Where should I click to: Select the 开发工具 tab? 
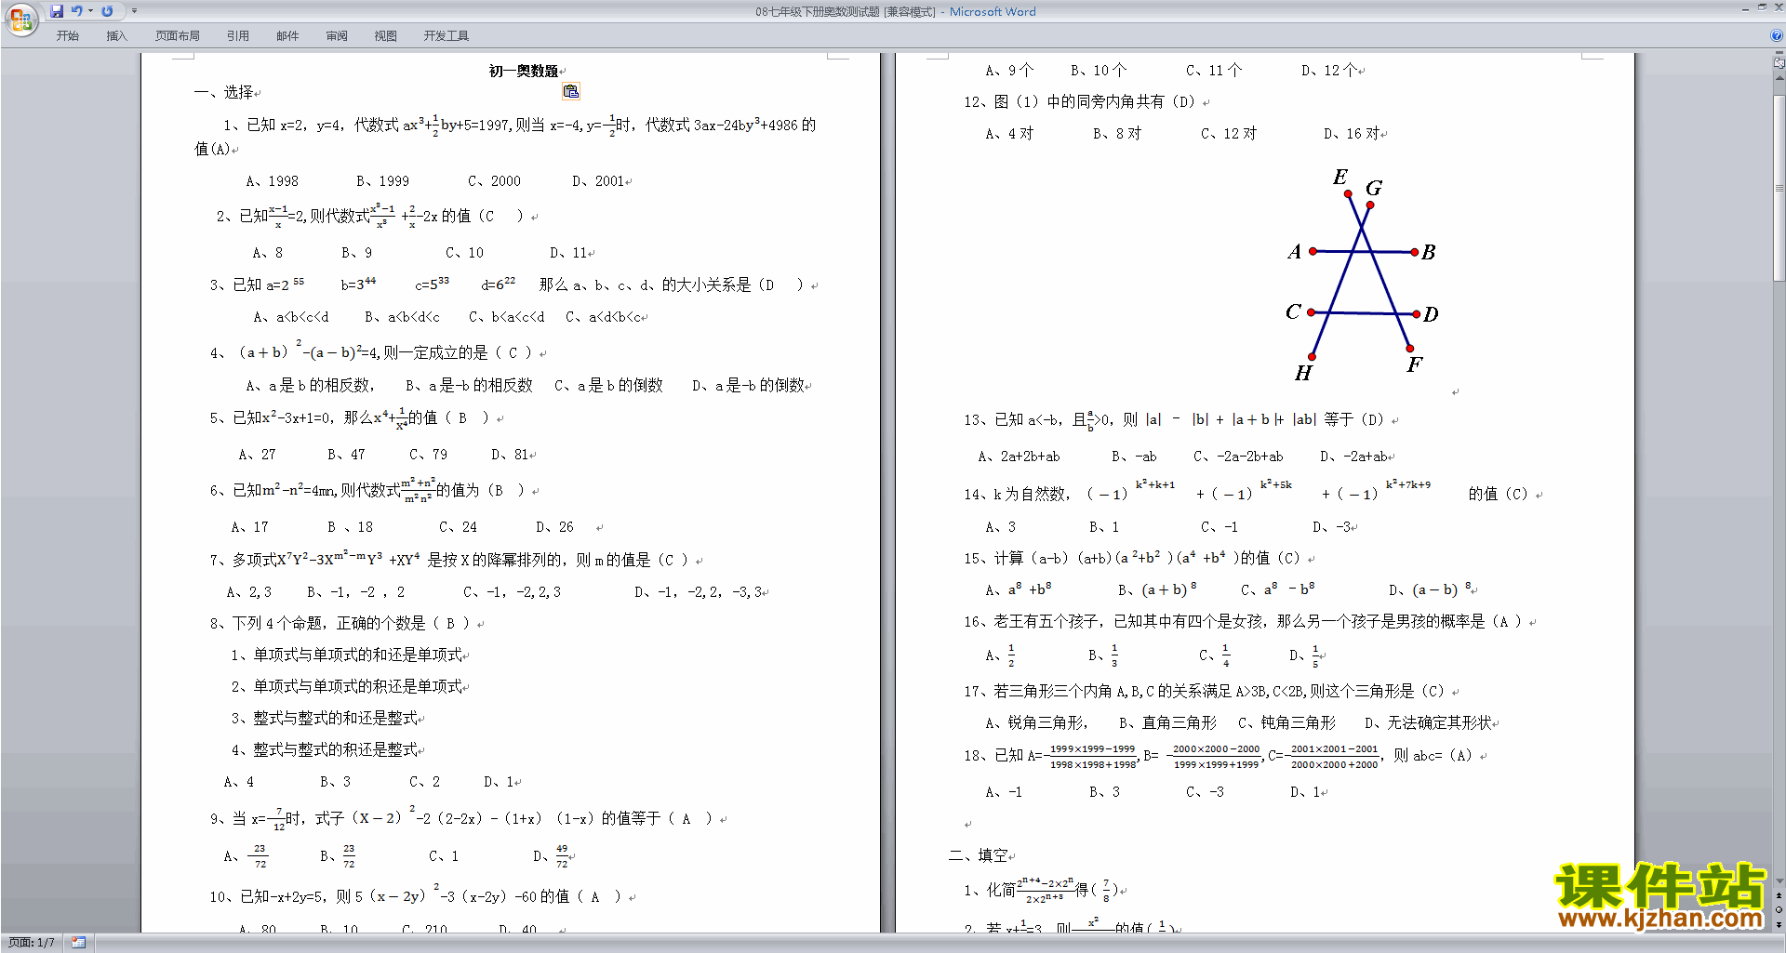click(x=446, y=36)
